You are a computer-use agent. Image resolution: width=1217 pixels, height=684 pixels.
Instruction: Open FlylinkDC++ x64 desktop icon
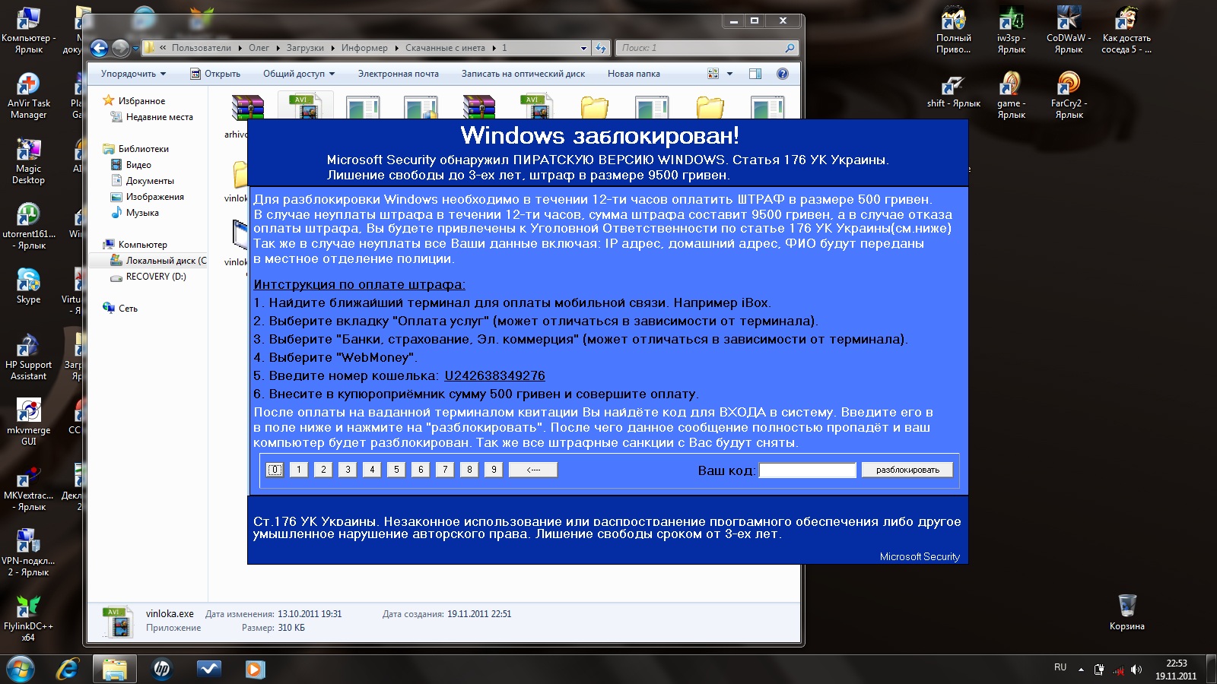point(28,619)
